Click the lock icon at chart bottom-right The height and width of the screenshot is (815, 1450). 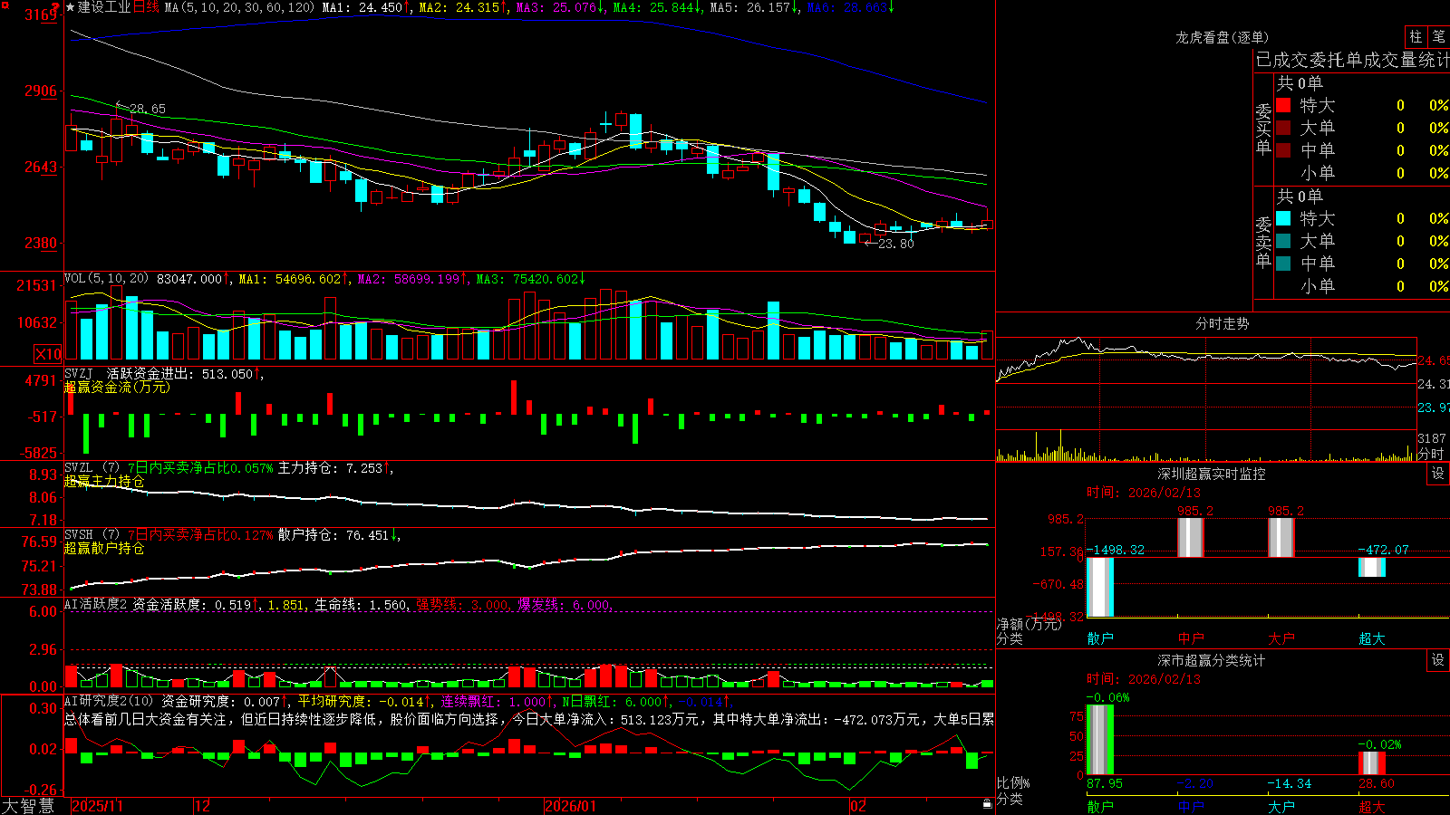tap(987, 804)
